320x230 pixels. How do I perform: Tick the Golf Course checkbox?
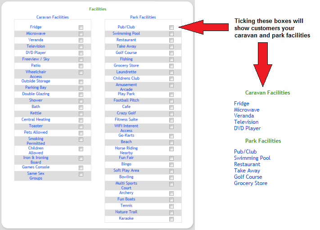point(171,53)
